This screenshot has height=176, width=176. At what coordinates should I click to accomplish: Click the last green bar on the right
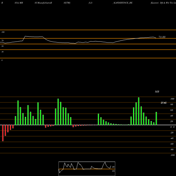pyautogui.click(x=156, y=119)
